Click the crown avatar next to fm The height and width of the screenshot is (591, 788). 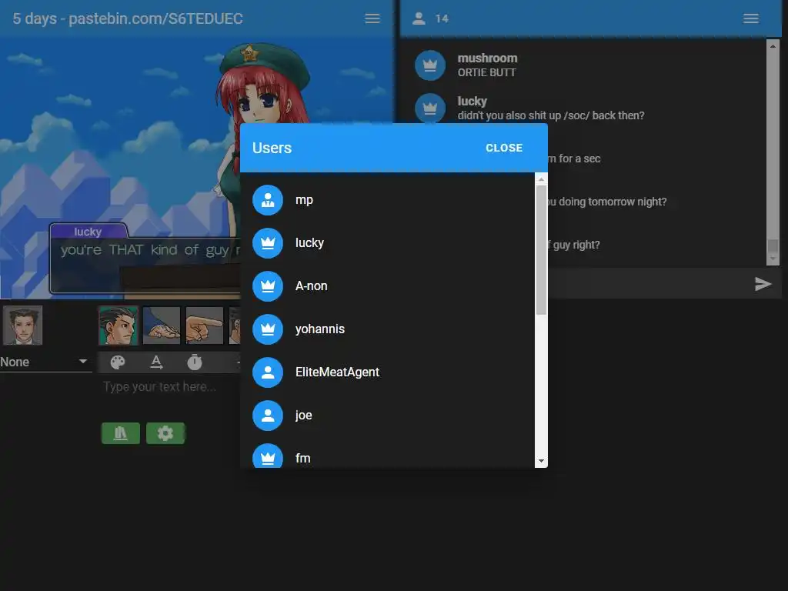(268, 456)
